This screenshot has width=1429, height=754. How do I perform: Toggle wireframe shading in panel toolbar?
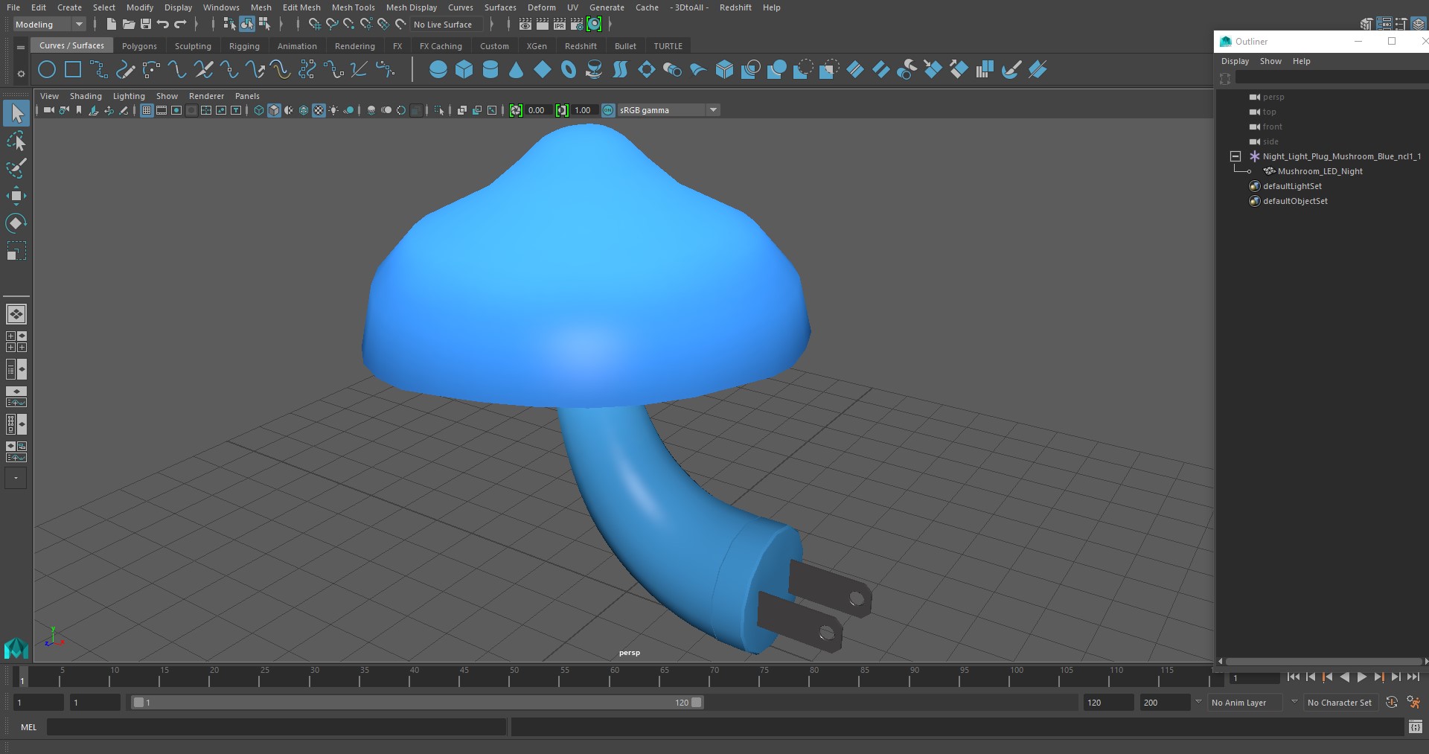click(x=259, y=110)
